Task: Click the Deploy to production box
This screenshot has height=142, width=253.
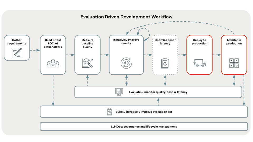Action: [200, 54]
